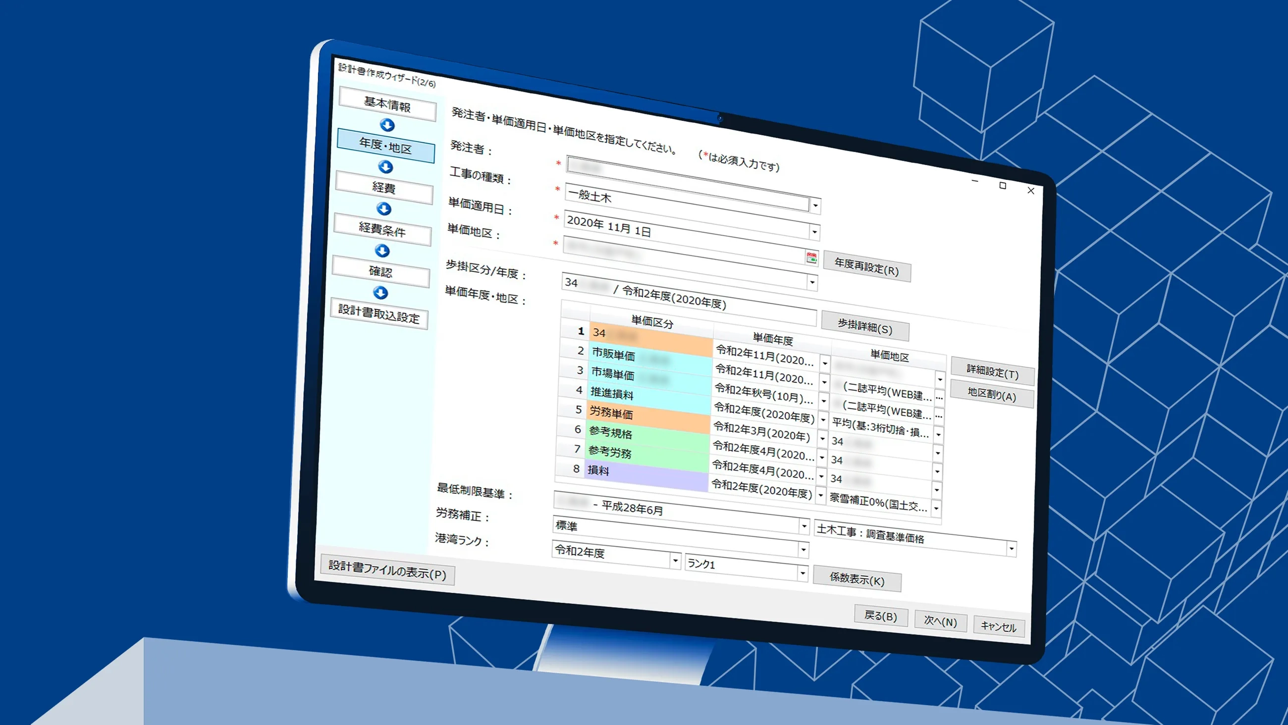Open the 工事の種類 dropdown showing 一般土木
Screen dimensions: 1288x725
[x=814, y=232]
